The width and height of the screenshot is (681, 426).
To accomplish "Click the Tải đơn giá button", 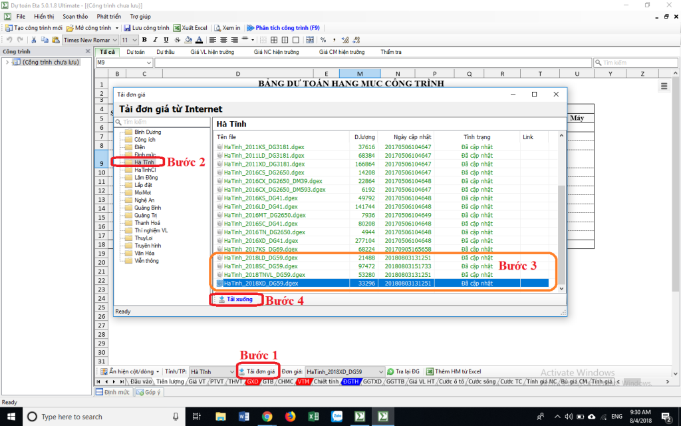I will [x=258, y=371].
